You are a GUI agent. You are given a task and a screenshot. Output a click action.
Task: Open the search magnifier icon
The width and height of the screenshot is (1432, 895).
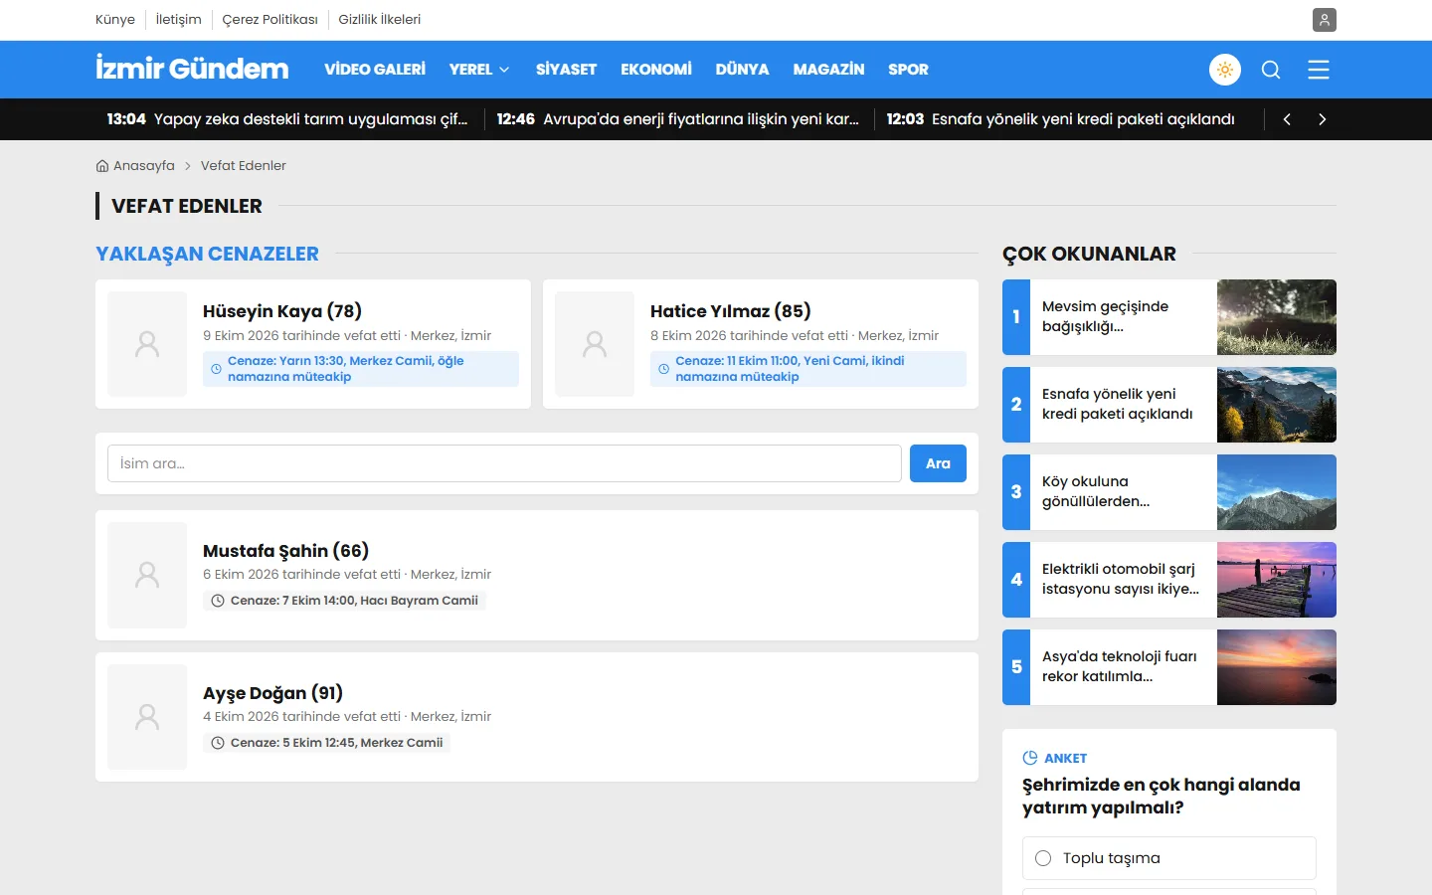coord(1271,70)
